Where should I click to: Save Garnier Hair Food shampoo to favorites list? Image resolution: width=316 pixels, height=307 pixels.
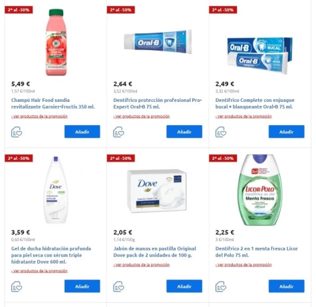(17, 132)
